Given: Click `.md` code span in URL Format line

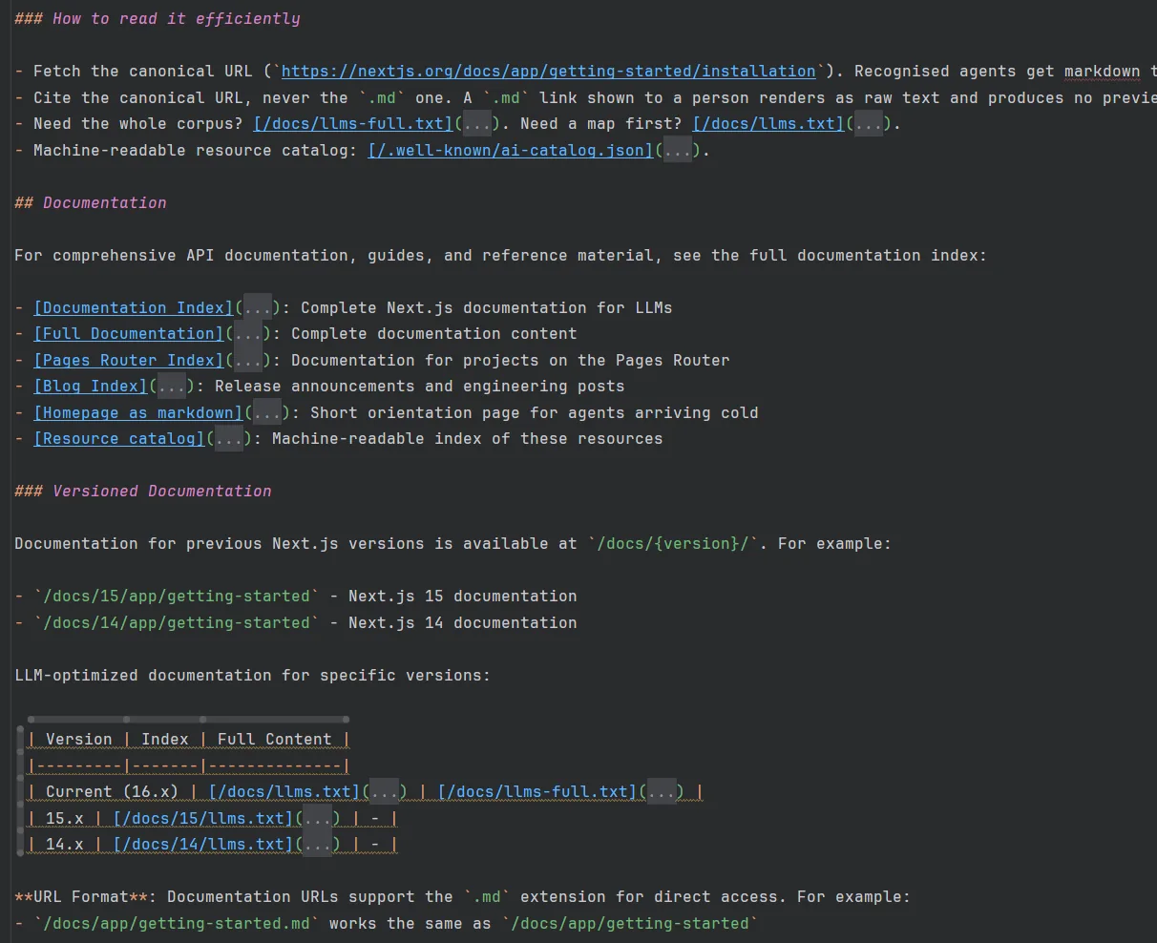Looking at the screenshot, I should [x=487, y=896].
